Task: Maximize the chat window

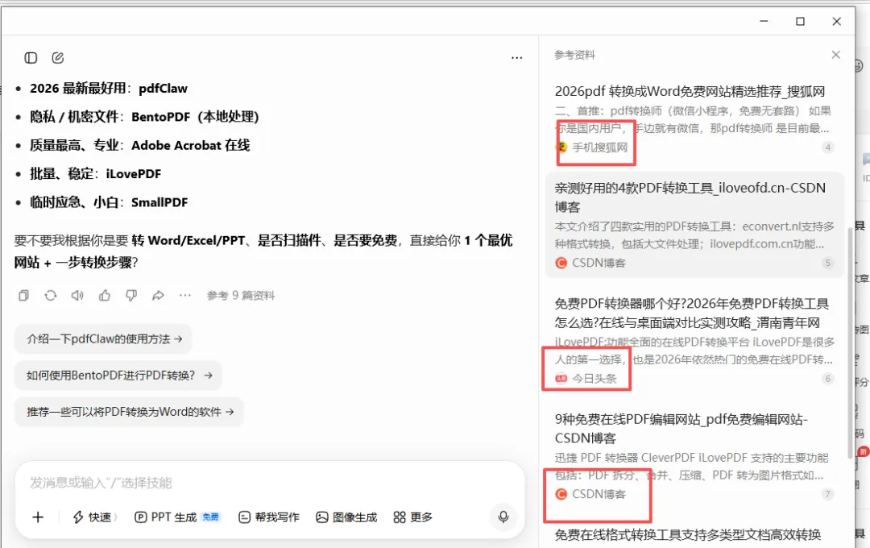Action: 800,21
